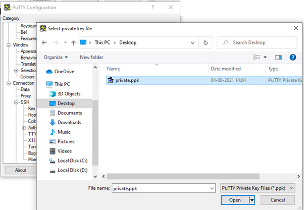Toggle the preview pane icon
The width and height of the screenshot is (304, 210).
coord(278,58)
